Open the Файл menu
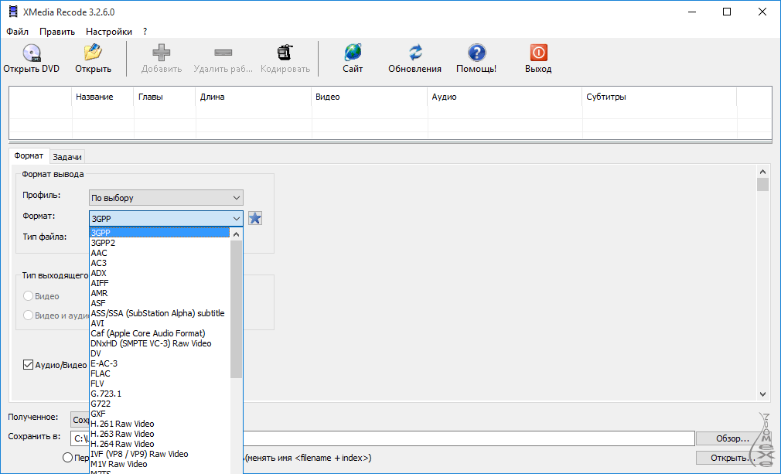 [x=18, y=32]
